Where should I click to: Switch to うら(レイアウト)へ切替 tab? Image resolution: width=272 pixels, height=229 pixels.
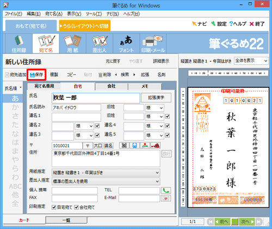(x=85, y=26)
